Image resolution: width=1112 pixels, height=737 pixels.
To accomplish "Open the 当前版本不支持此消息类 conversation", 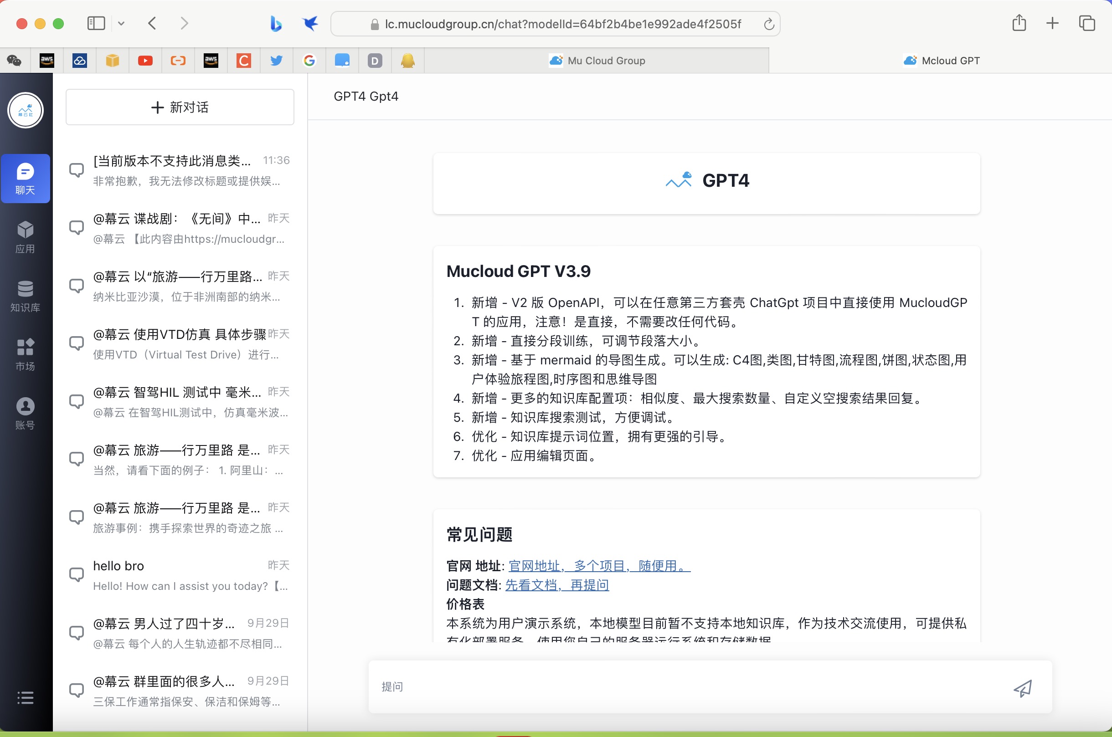I will (x=180, y=171).
